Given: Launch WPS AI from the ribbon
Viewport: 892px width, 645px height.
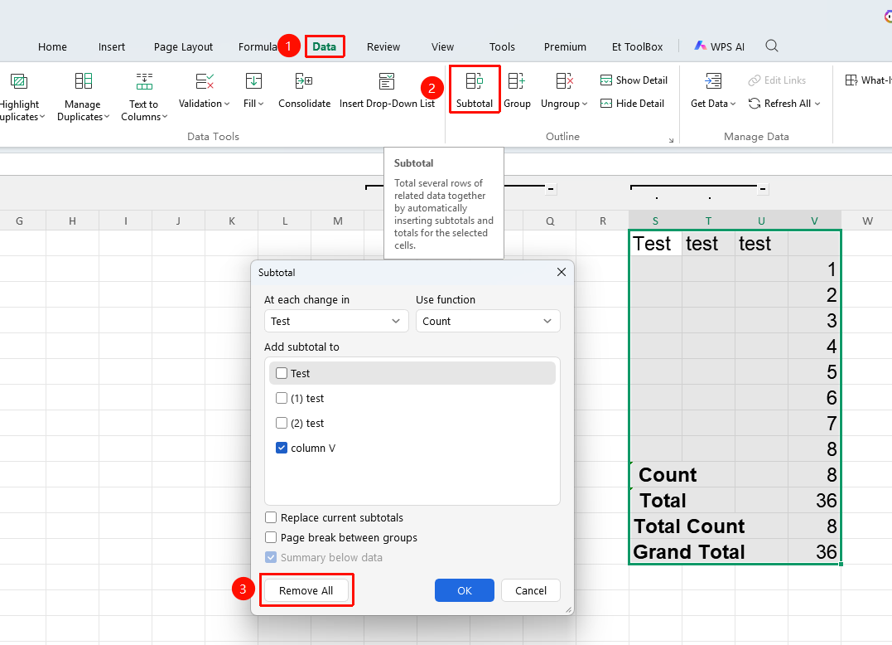Looking at the screenshot, I should point(719,46).
